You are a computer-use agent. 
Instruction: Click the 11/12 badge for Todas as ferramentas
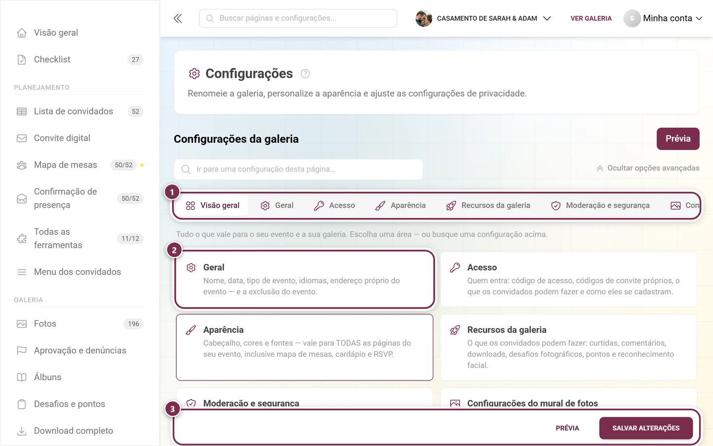130,239
